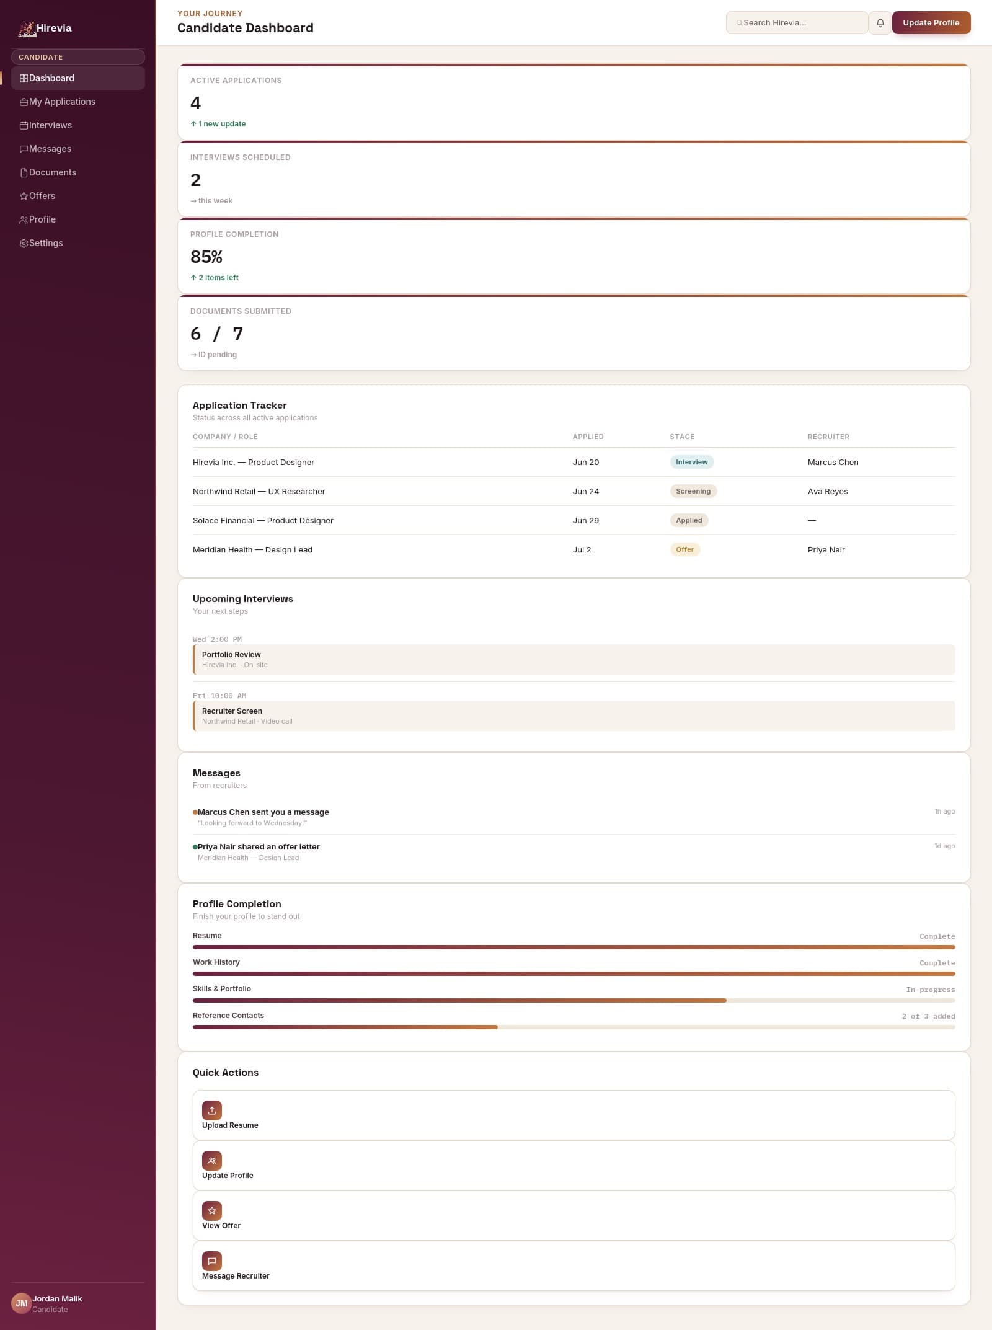Click the Hirevia logo icon

click(26, 29)
